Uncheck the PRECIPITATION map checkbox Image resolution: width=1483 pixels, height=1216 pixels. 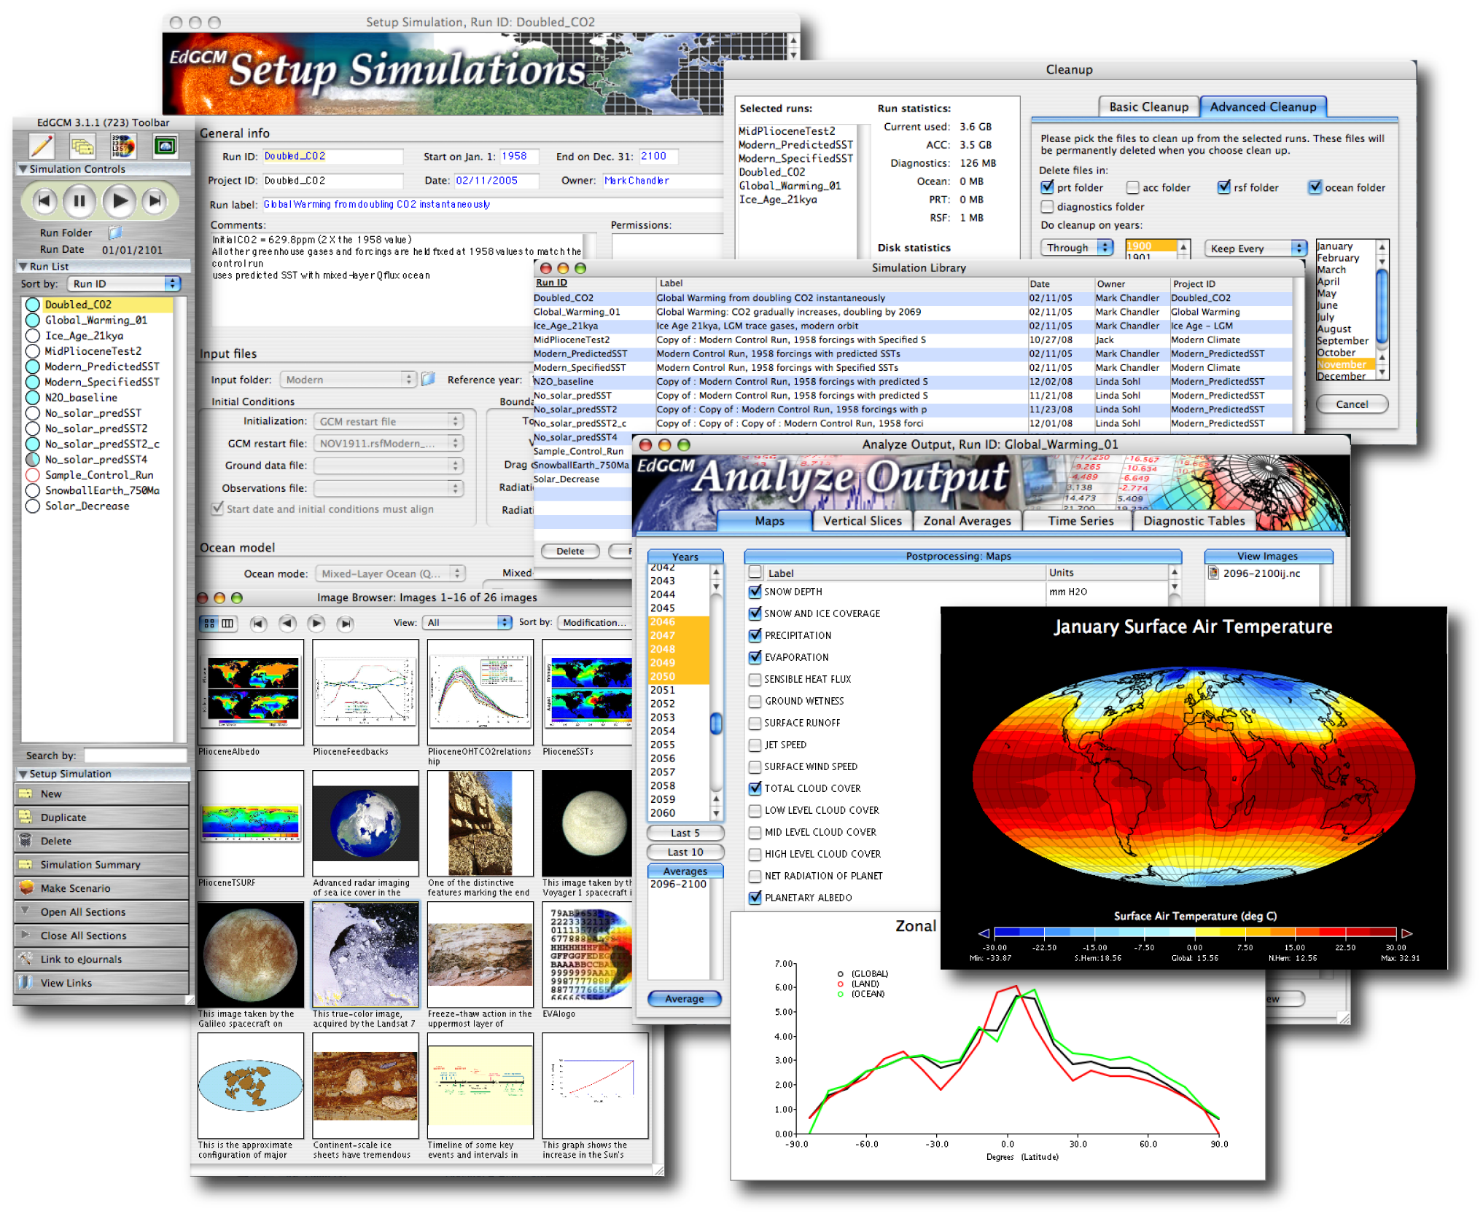click(x=755, y=635)
